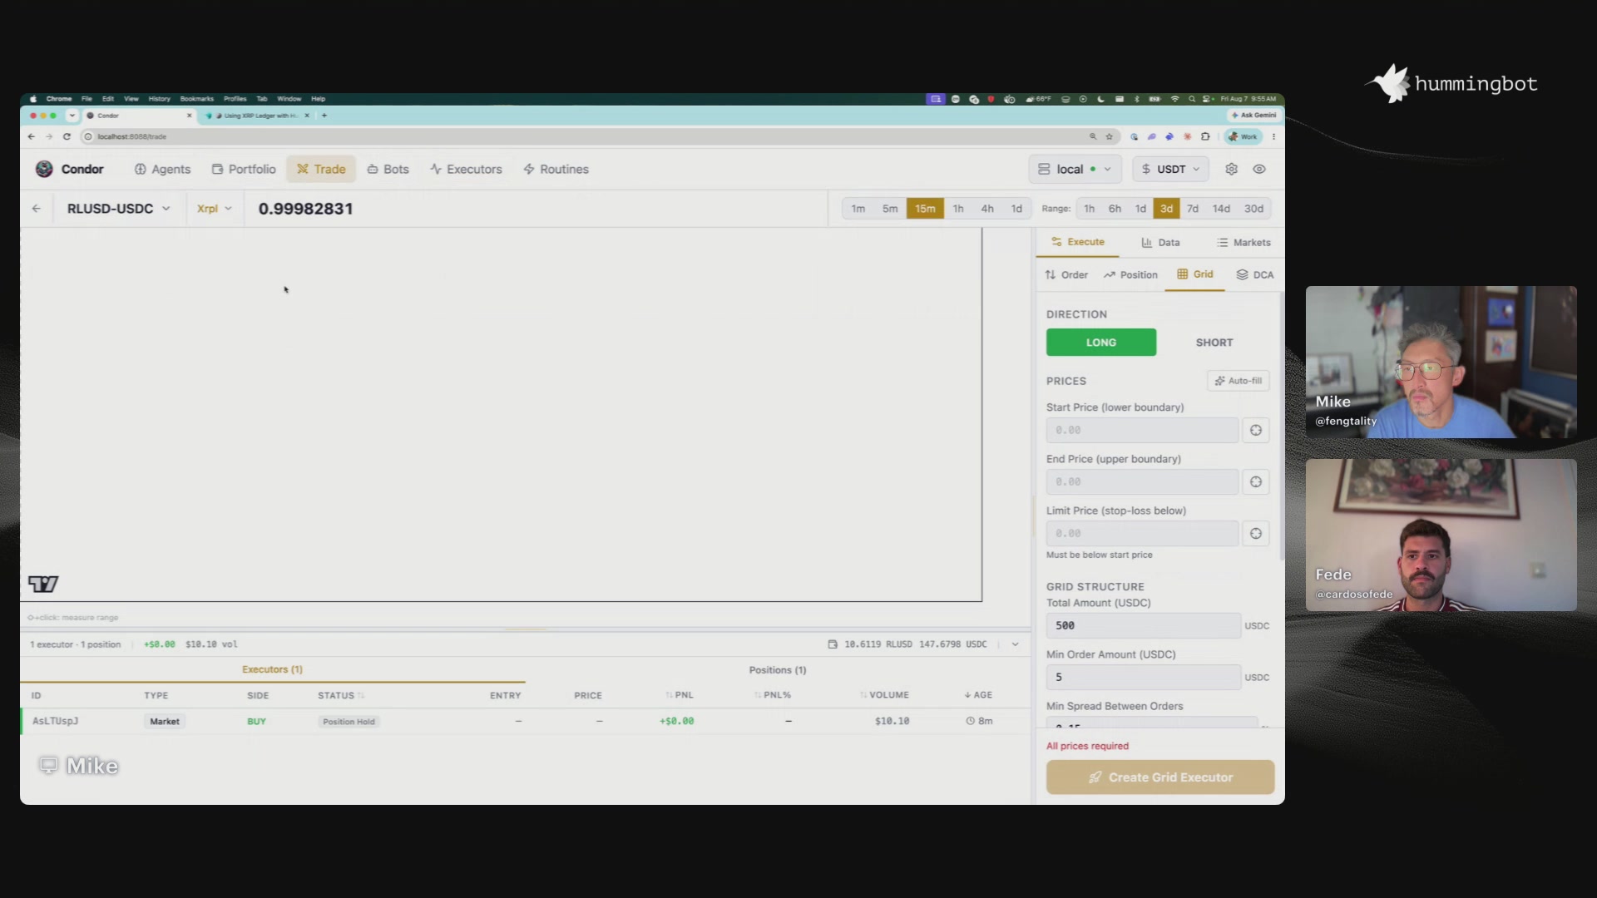Open the settings gear icon
1597x898 pixels.
tap(1231, 169)
